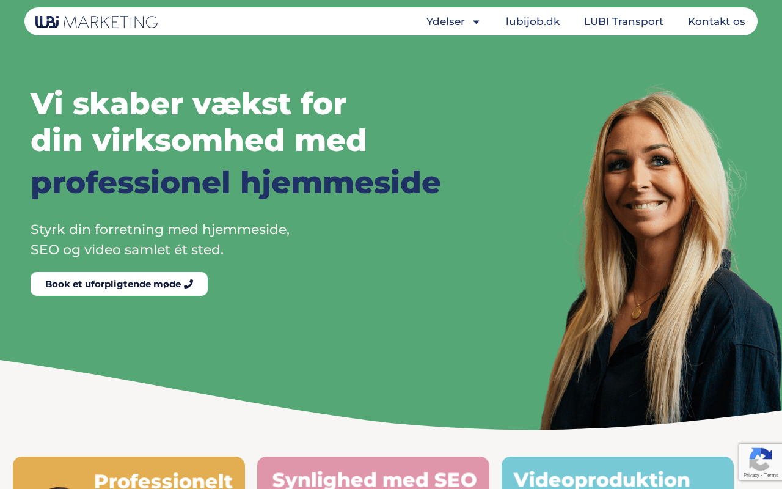Open reCAPTCHA Privacy link
782x489 pixels.
coord(751,475)
